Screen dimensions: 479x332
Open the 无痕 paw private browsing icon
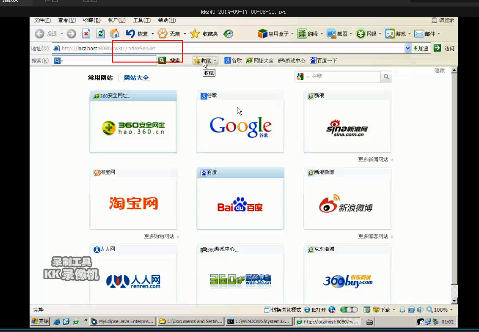[162, 33]
